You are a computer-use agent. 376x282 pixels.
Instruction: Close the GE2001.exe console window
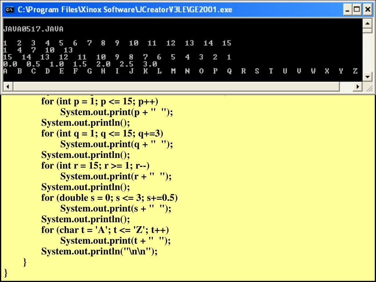pos(368,10)
